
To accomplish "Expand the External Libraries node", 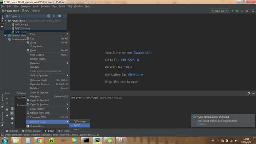I will [5, 36].
